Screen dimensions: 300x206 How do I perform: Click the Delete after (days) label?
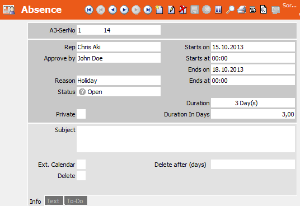point(180,165)
